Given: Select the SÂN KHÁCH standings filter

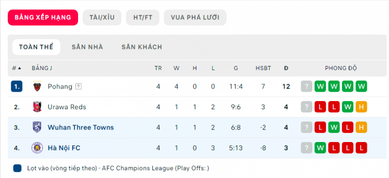Looking at the screenshot, I should 142,47.
